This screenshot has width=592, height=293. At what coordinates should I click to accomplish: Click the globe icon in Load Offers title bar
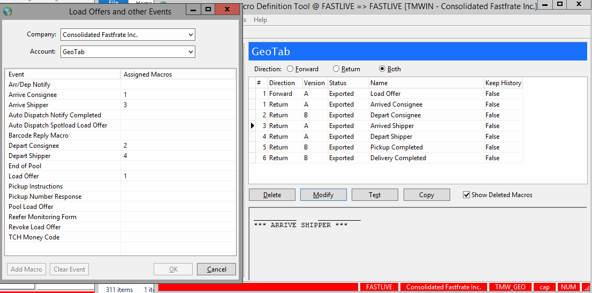(x=7, y=11)
